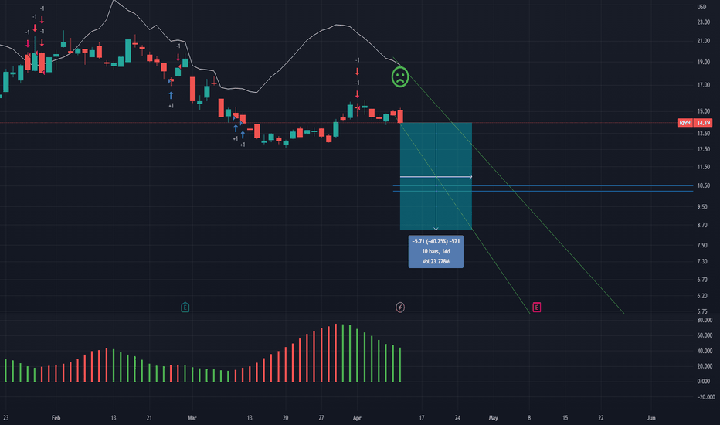Open the red upcoming earnings E marker

(536, 308)
